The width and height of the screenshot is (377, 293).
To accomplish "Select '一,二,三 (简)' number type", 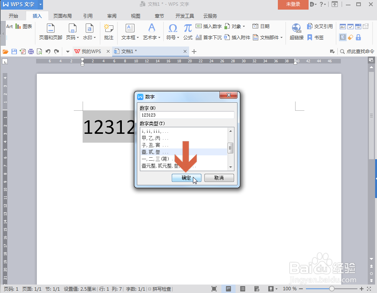I will coord(184,159).
